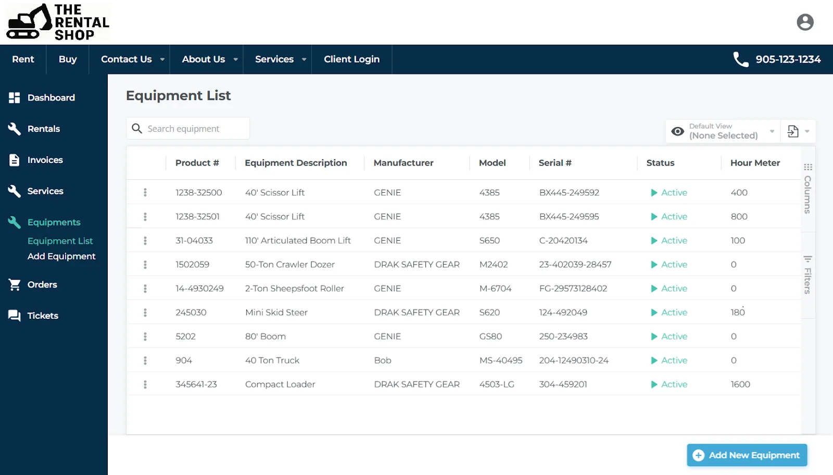Toggle the Columns side panel
This screenshot has width=833, height=475.
[807, 189]
